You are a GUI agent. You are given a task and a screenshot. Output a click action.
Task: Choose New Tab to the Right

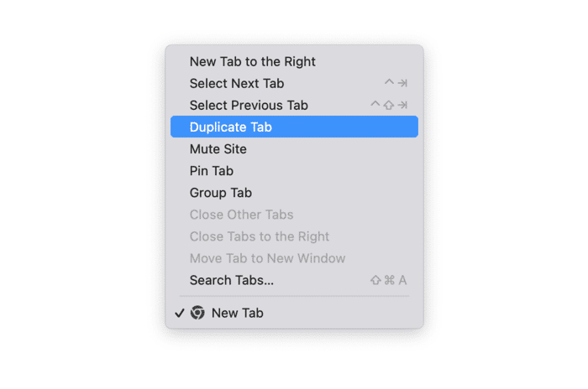pos(252,61)
